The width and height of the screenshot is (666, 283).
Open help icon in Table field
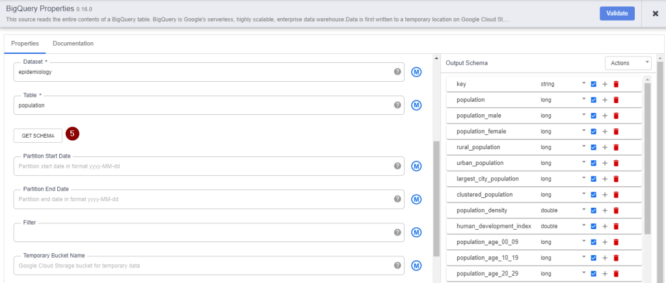pyautogui.click(x=397, y=105)
